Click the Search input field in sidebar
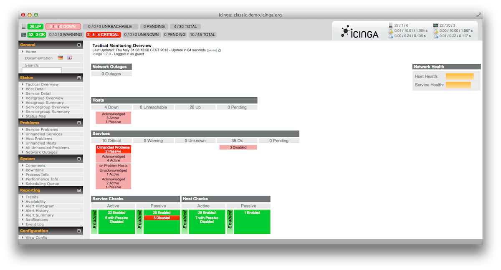The height and width of the screenshot is (270, 501). 41,71
